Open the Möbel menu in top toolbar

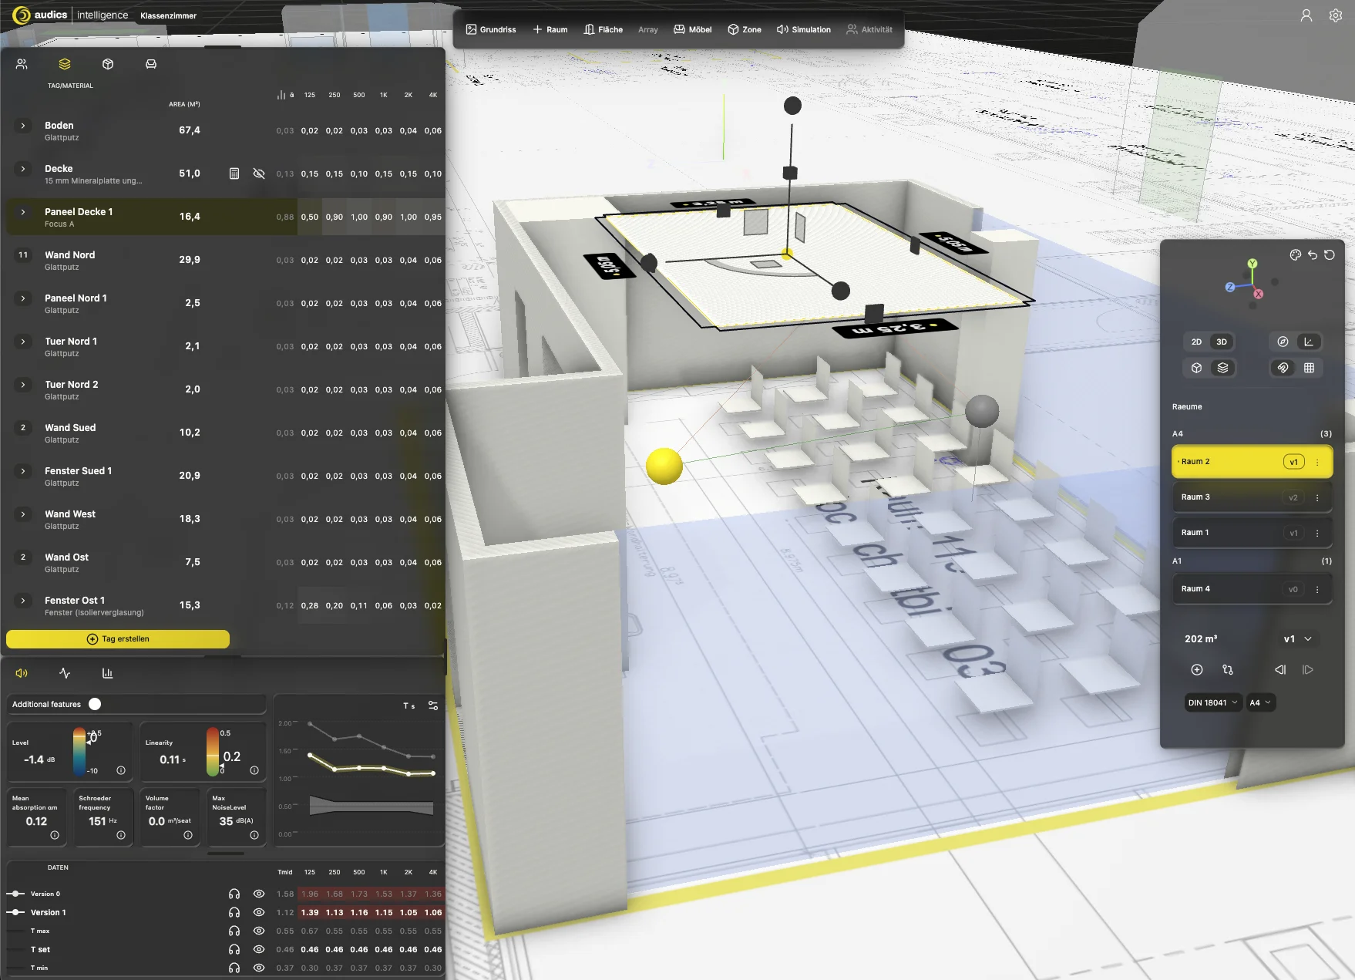click(692, 29)
